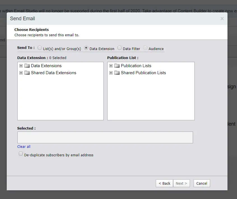237x199 pixels.
Task: Click the Shared Publication Lists folder icon
Action: click(117, 73)
